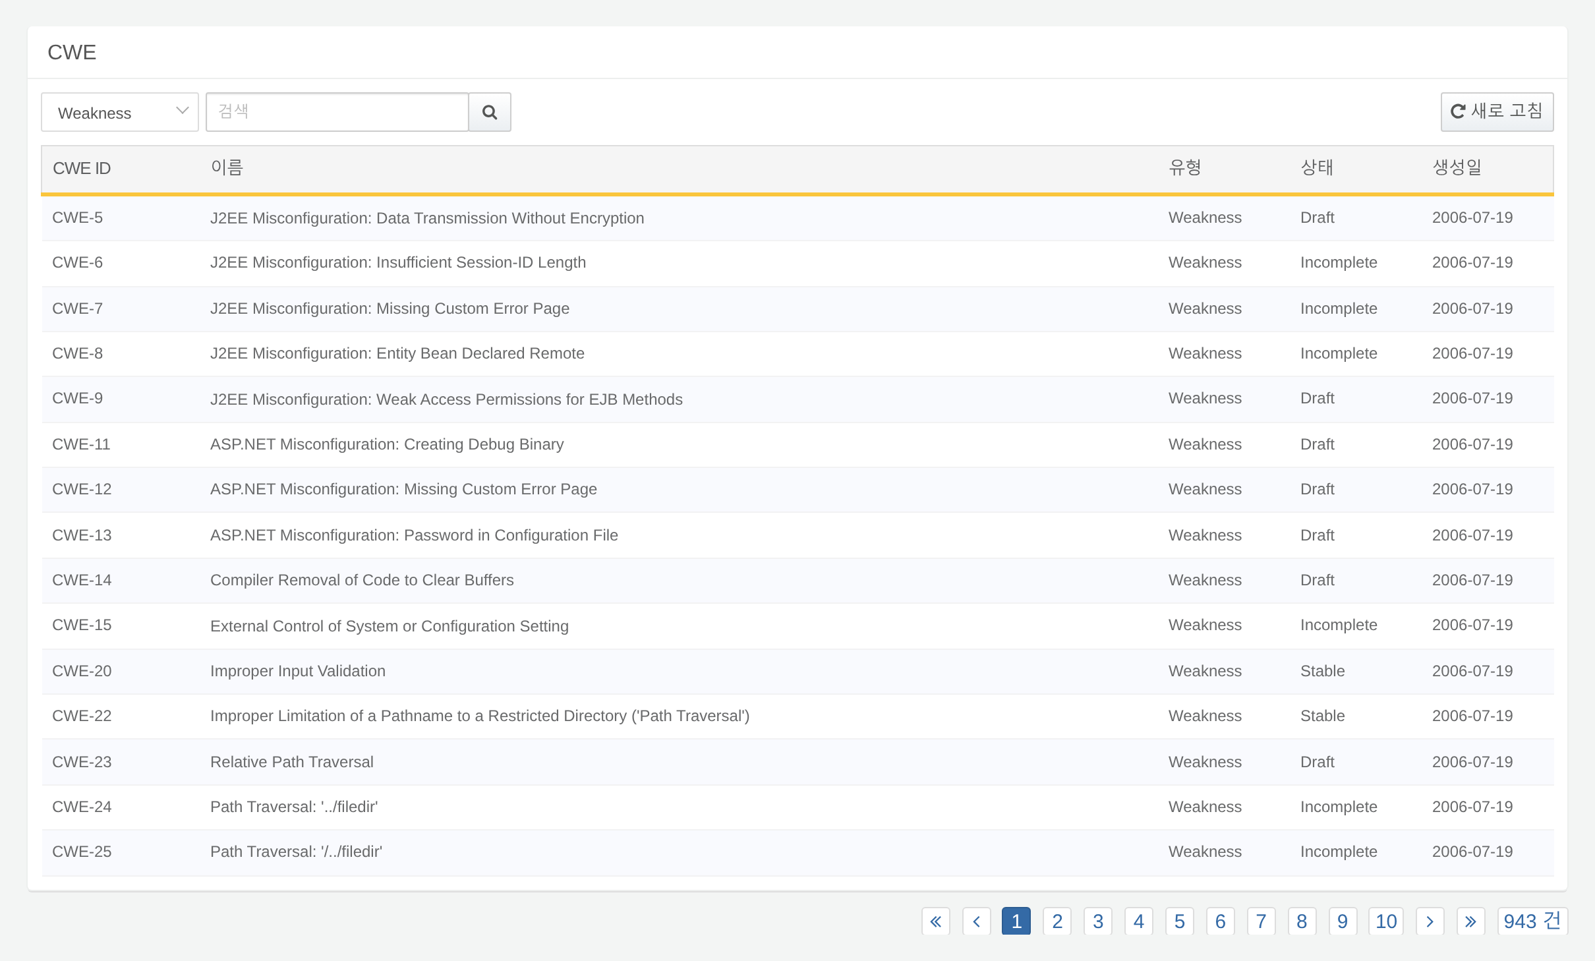The image size is (1595, 961).
Task: Open 'J2EE Misconfiguration: Insufficient Session-ID Length' entry
Action: (x=398, y=263)
